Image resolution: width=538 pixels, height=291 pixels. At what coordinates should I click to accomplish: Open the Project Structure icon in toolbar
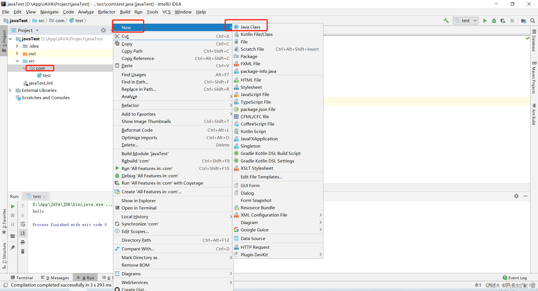(x=523, y=21)
